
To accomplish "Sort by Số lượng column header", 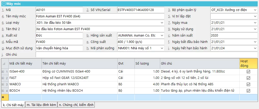I will click(x=147, y=64).
